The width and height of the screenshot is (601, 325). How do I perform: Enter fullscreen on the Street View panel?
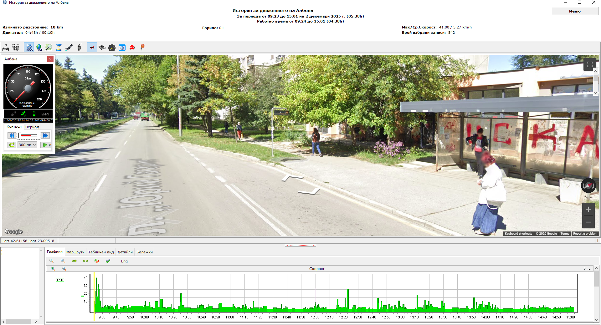[x=589, y=64]
